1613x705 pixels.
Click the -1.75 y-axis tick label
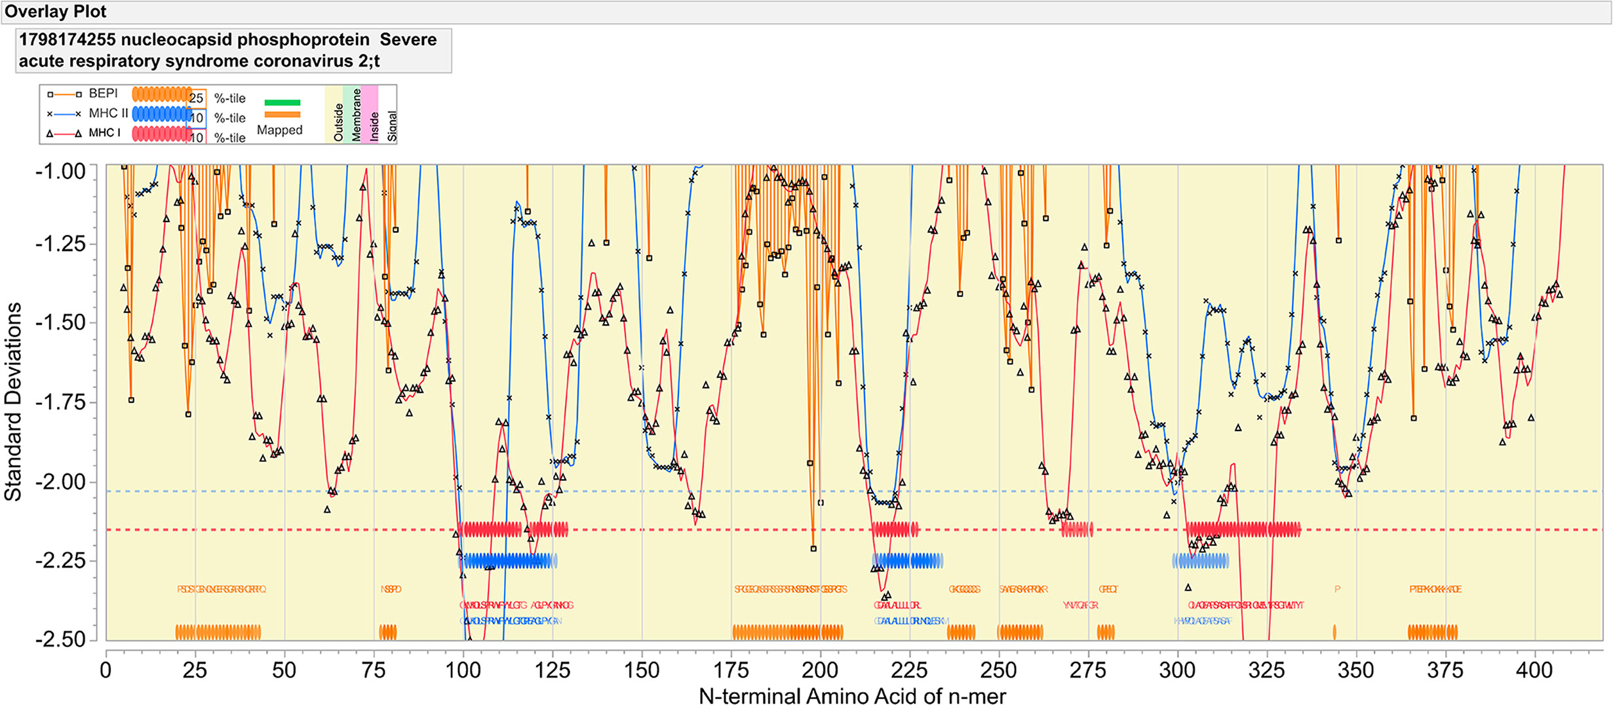coord(60,402)
